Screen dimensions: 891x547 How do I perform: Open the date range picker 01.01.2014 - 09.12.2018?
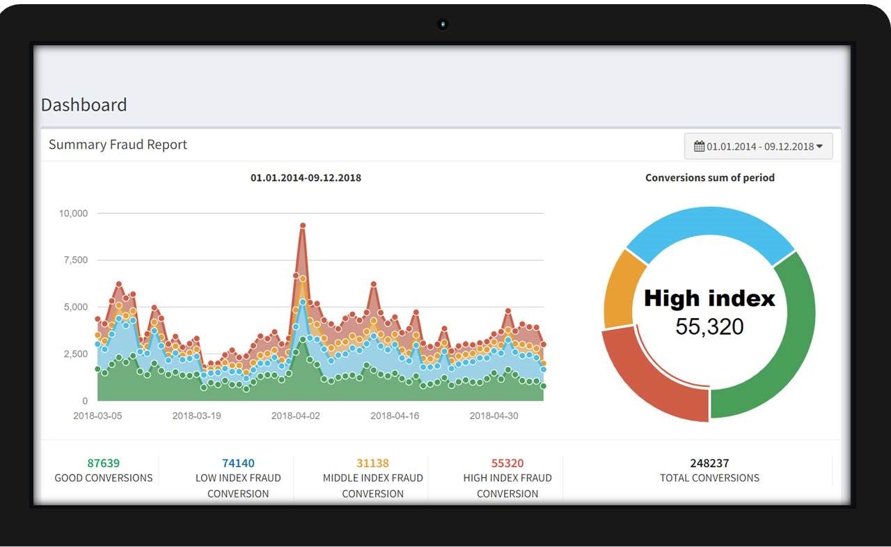(758, 146)
